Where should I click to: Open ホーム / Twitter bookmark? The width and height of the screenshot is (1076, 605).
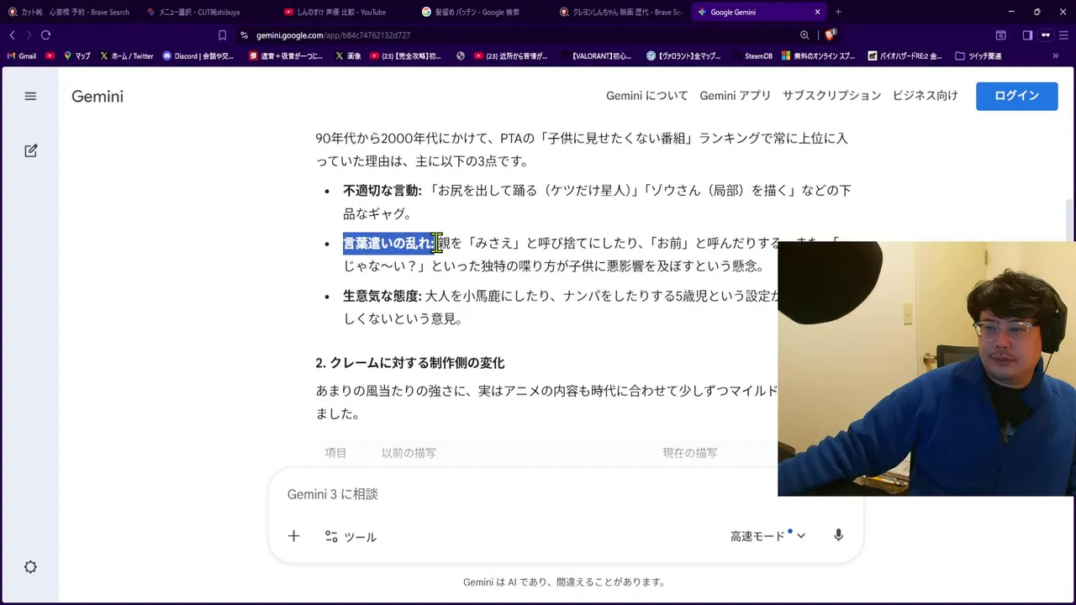[x=127, y=56]
